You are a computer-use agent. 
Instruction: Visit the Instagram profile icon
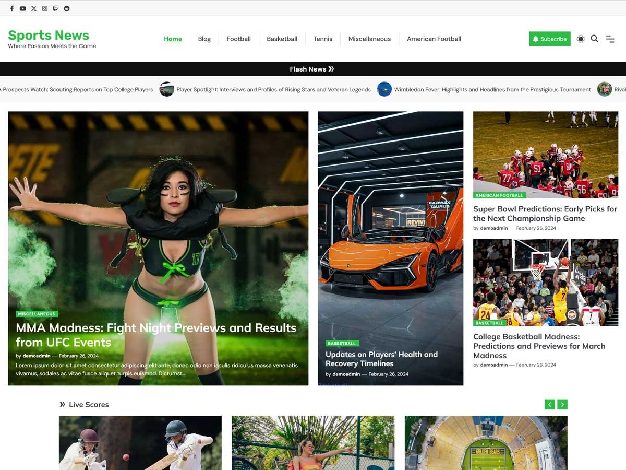coord(45,8)
